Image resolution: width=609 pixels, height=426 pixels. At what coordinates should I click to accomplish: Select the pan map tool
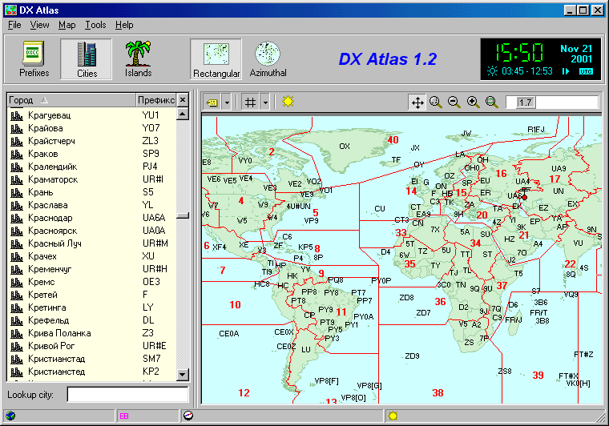pyautogui.click(x=417, y=102)
